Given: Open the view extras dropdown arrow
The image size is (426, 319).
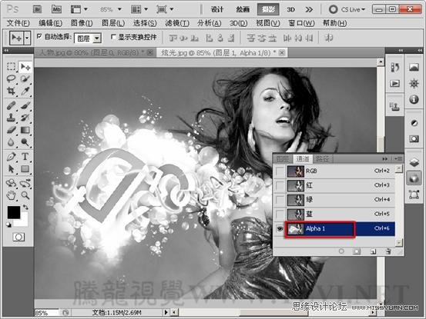Looking at the screenshot, I should [x=86, y=9].
